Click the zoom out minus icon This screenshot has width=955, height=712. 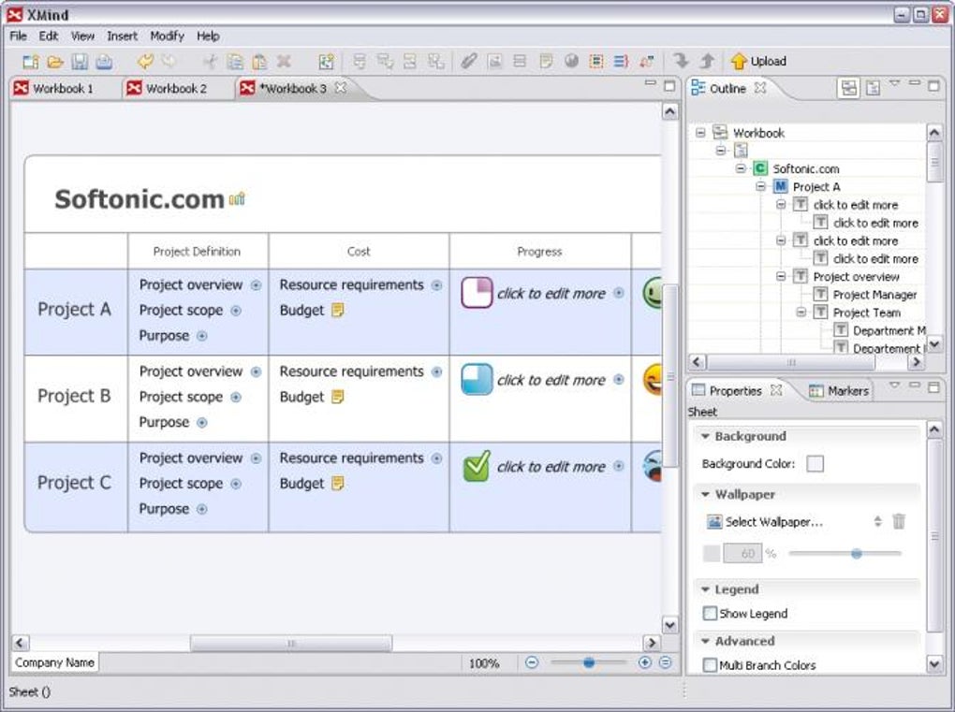532,662
